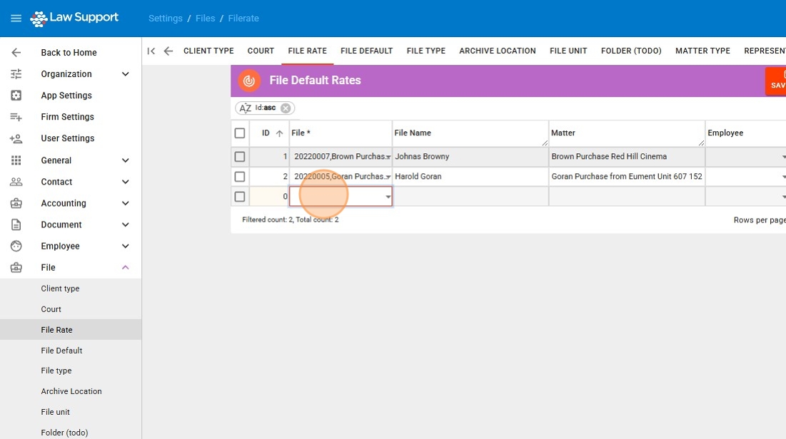The width and height of the screenshot is (786, 439).
Task: Open the hamburger navigation menu
Action: pyautogui.click(x=16, y=19)
